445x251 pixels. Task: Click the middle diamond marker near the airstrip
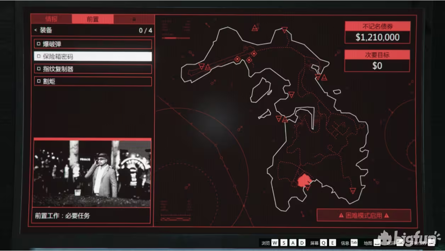click(x=249, y=60)
